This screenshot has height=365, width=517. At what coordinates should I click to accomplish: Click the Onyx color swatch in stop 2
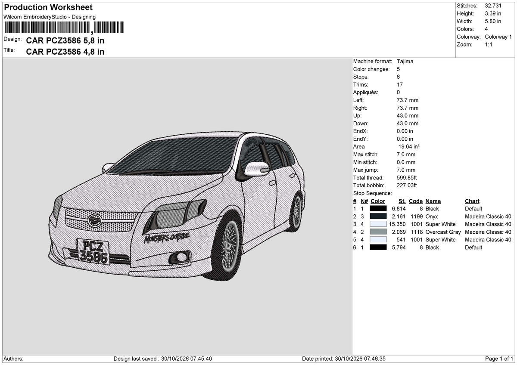(378, 217)
